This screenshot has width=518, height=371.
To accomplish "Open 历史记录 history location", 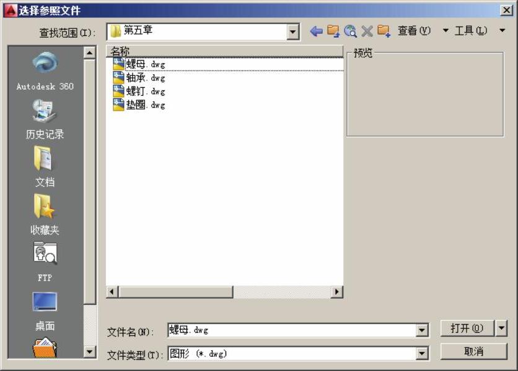I will point(45,120).
